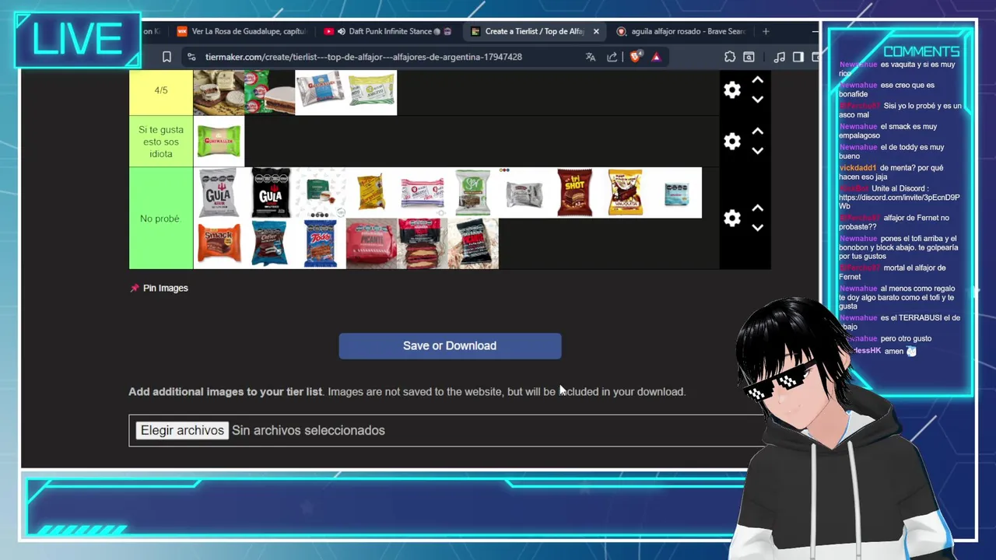Move 'Si te gusta esto sos idiota' row down
The height and width of the screenshot is (560, 996).
click(757, 151)
